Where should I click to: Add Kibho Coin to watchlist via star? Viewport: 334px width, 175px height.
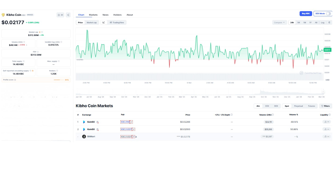[60, 15]
